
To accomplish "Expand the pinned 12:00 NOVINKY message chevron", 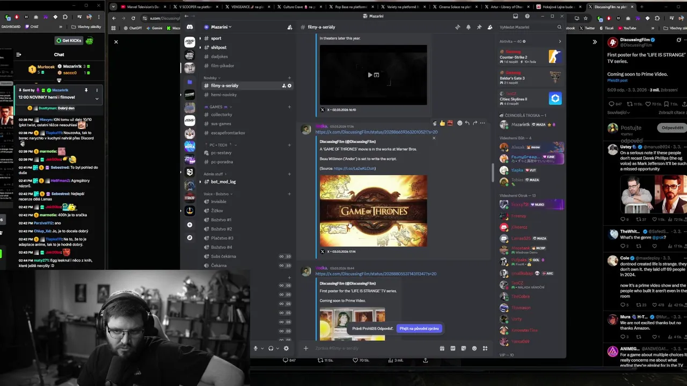I will (x=97, y=98).
